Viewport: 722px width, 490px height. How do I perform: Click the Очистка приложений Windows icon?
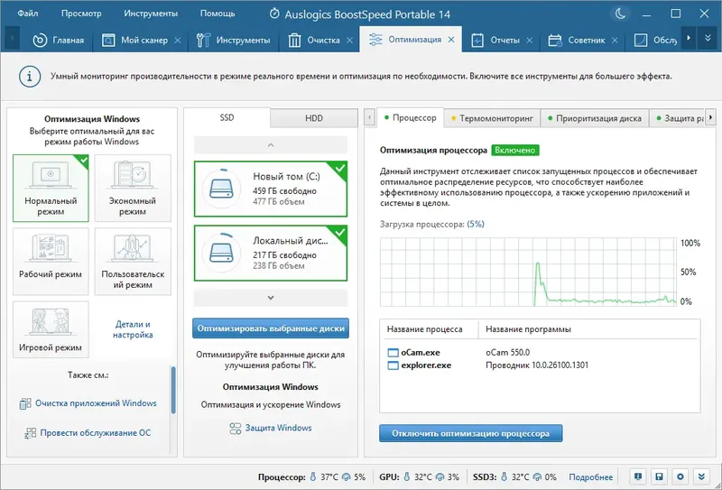click(25, 404)
